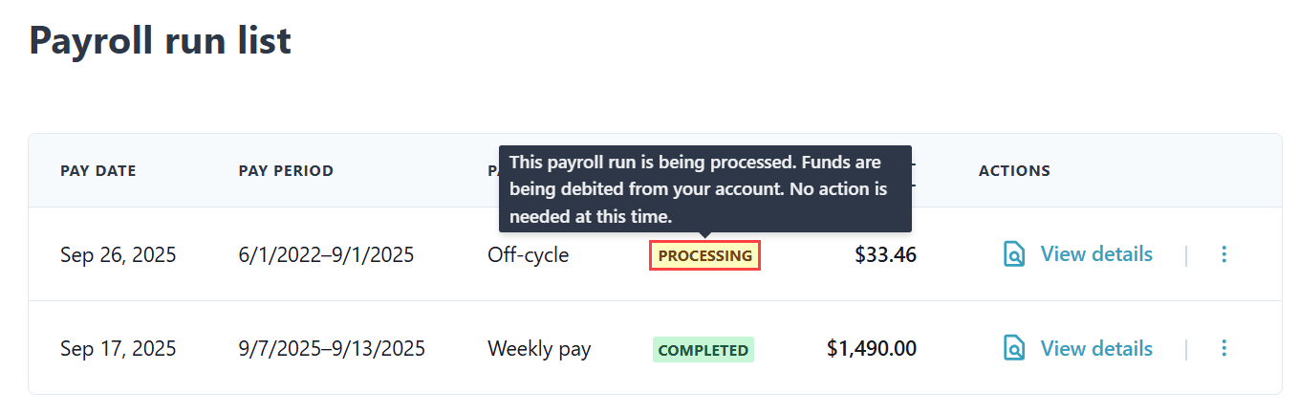Viewport: 1299px width, 415px height.
Task: Click the yellow PROCESSING status badge
Action: [704, 255]
